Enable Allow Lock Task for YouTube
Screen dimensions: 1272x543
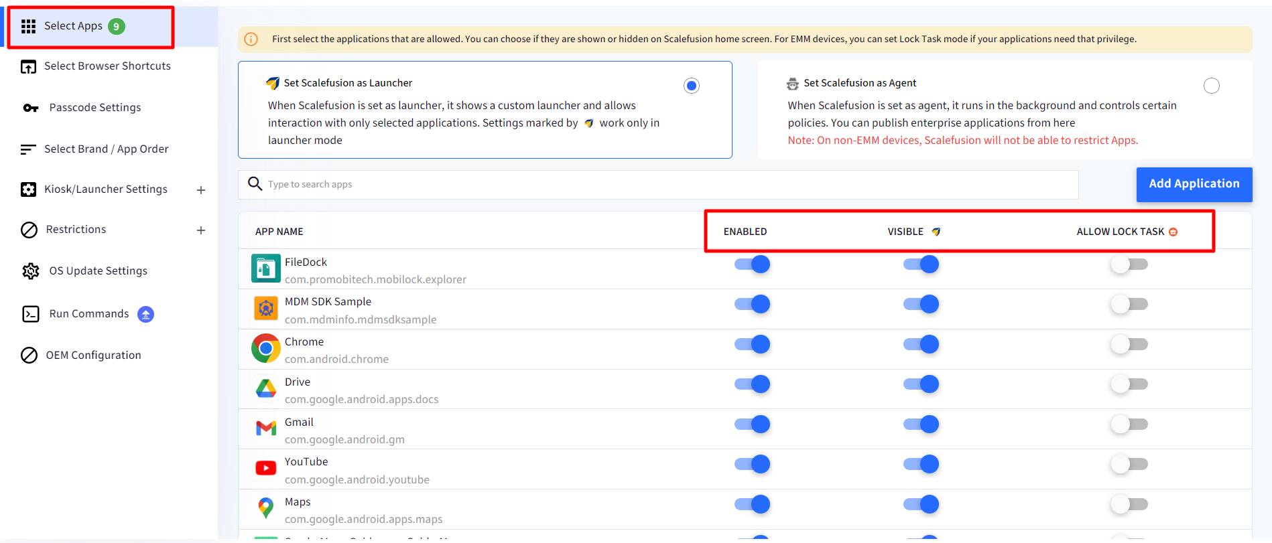1129,464
